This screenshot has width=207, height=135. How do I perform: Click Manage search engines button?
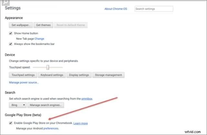pyautogui.click(x=46, y=105)
